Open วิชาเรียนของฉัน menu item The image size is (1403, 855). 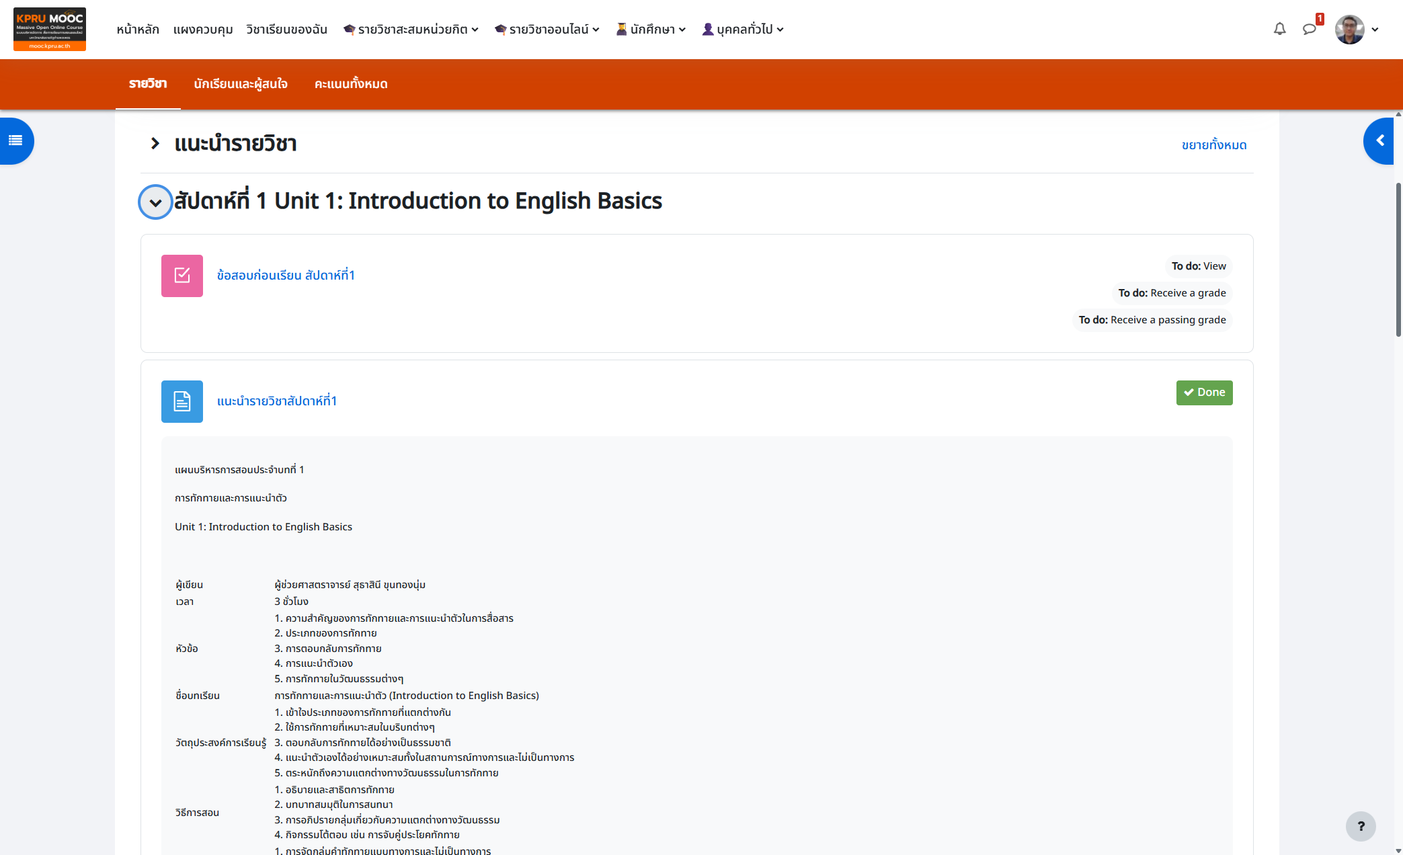point(286,30)
